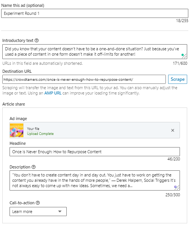This screenshot has width=191, height=226.
Task: Remove uploaded ad image with X
Action: [x=173, y=130]
